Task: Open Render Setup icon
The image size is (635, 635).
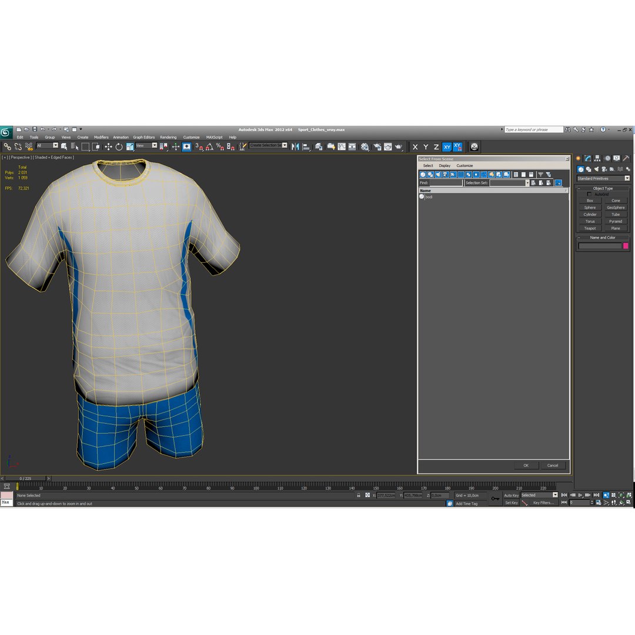Action: point(377,146)
